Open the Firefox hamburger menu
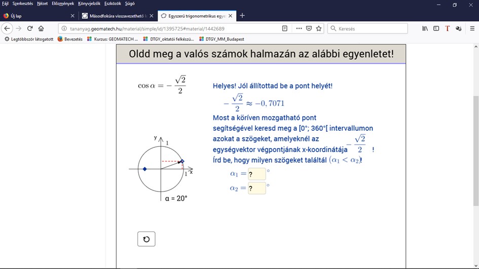Viewport: 479px width, 269px height. (x=472, y=28)
